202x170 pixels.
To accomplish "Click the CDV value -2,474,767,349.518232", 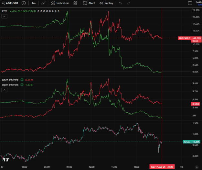I will pos(22,11).
